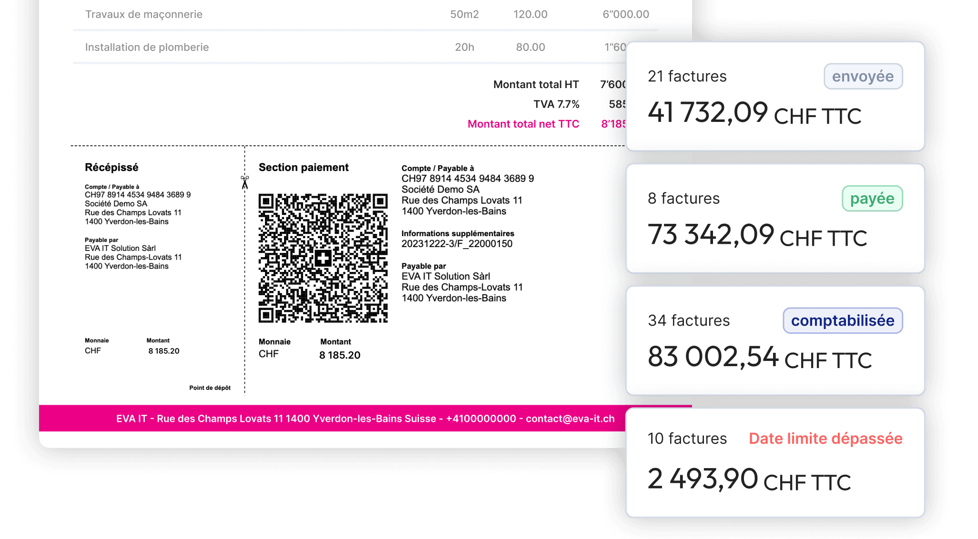Select the 2 493,90 CHF TTC amount

(749, 479)
